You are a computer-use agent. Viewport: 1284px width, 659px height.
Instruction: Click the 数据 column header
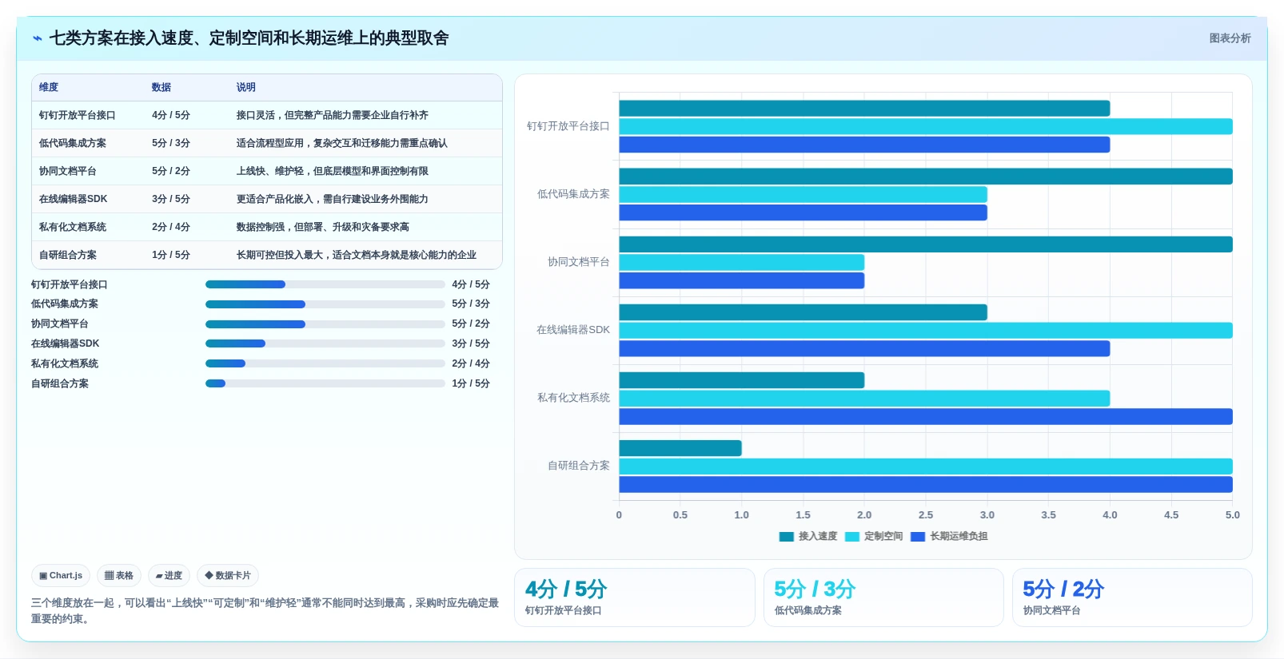[161, 87]
